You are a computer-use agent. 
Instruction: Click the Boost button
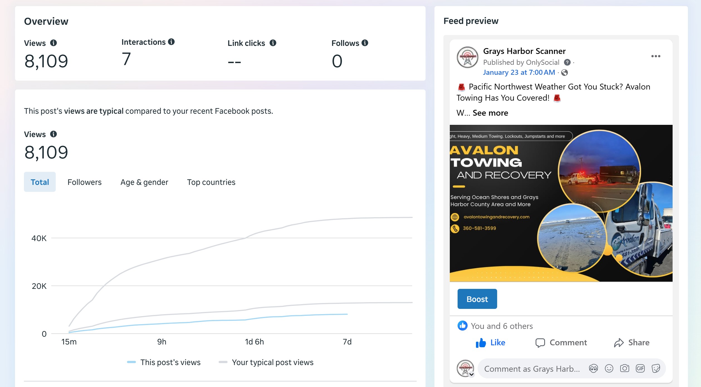(477, 299)
